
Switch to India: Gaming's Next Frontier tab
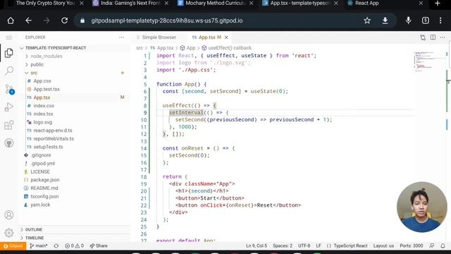click(130, 3)
